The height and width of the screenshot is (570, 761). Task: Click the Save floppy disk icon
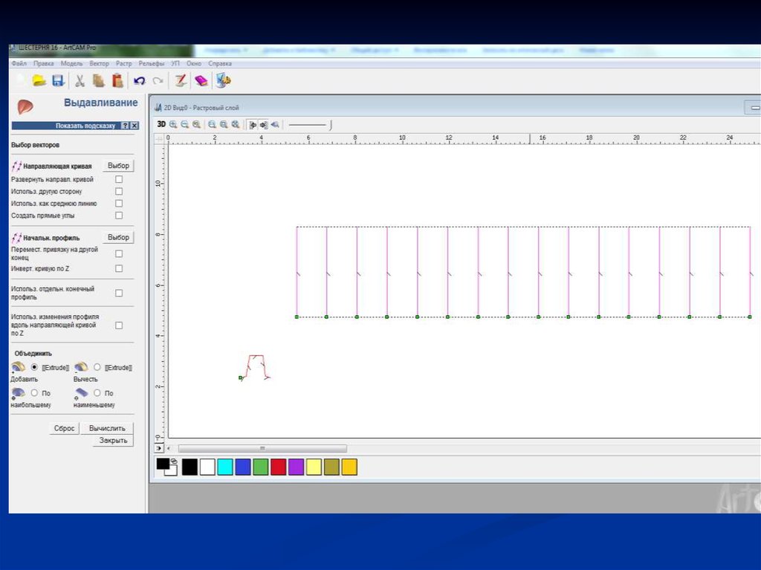(57, 80)
